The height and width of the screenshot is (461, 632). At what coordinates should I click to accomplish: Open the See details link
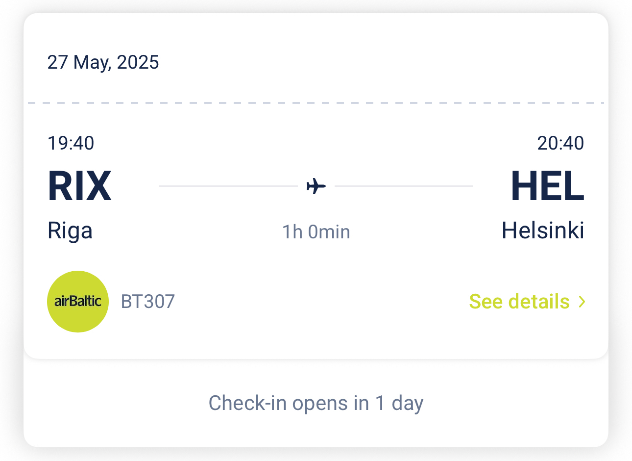click(519, 302)
